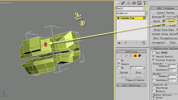Viewport: 178px width, 100px height.
Task: Click the Bridge button
Action: [x=157, y=25]
